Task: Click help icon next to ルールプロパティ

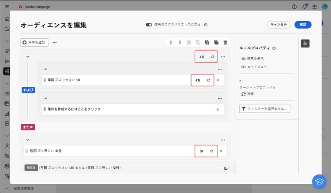Action: 274,48
